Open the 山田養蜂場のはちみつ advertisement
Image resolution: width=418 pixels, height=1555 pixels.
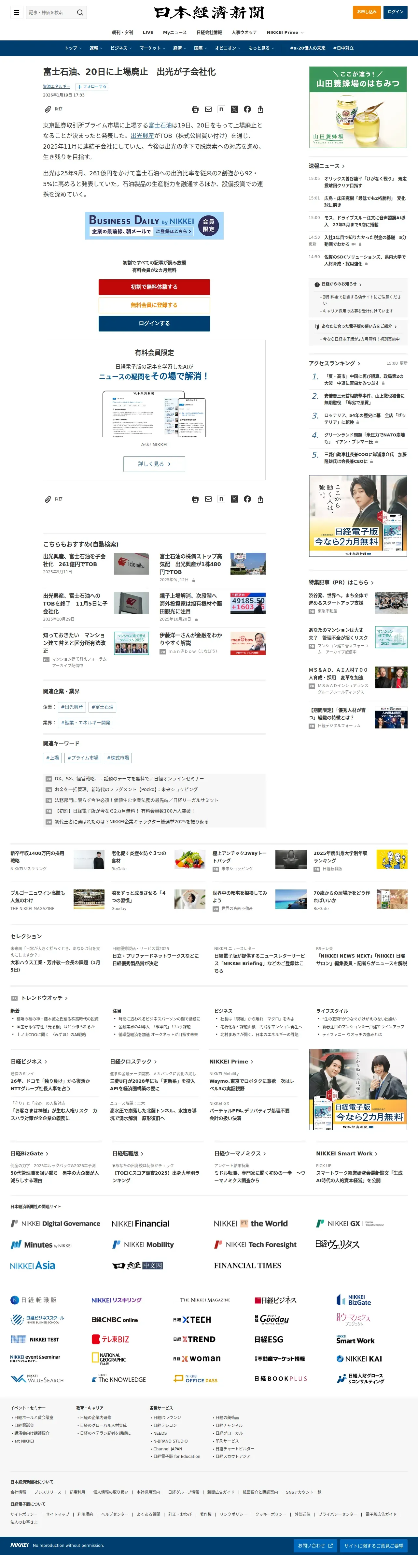pyautogui.click(x=358, y=107)
